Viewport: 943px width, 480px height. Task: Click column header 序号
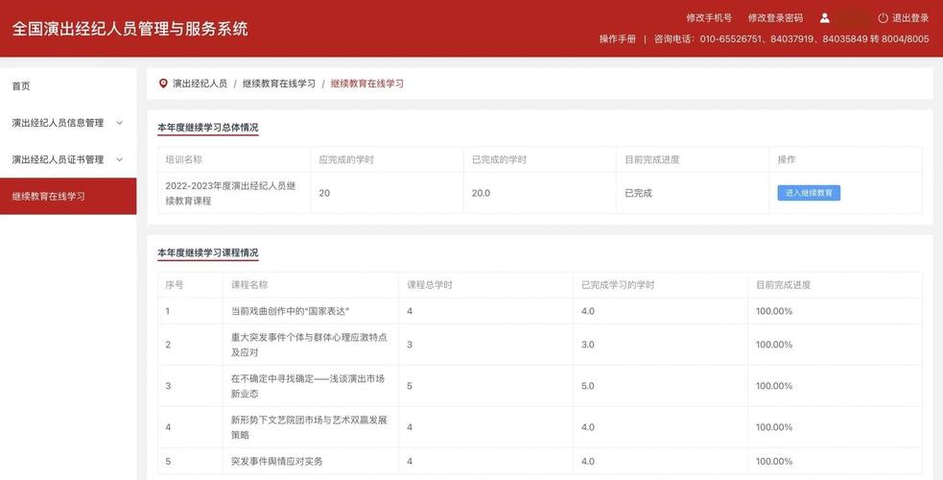(175, 284)
